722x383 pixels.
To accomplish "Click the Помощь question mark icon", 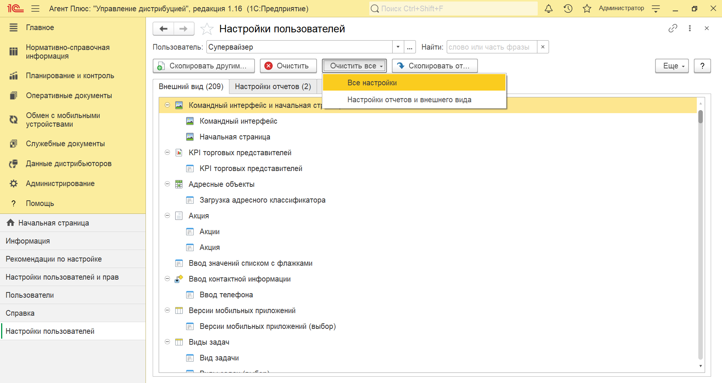I will 14,203.
